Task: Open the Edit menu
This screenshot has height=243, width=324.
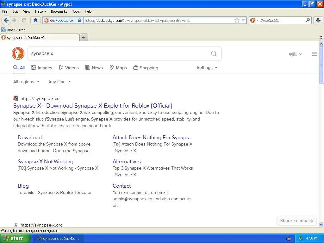Action: click(15, 11)
